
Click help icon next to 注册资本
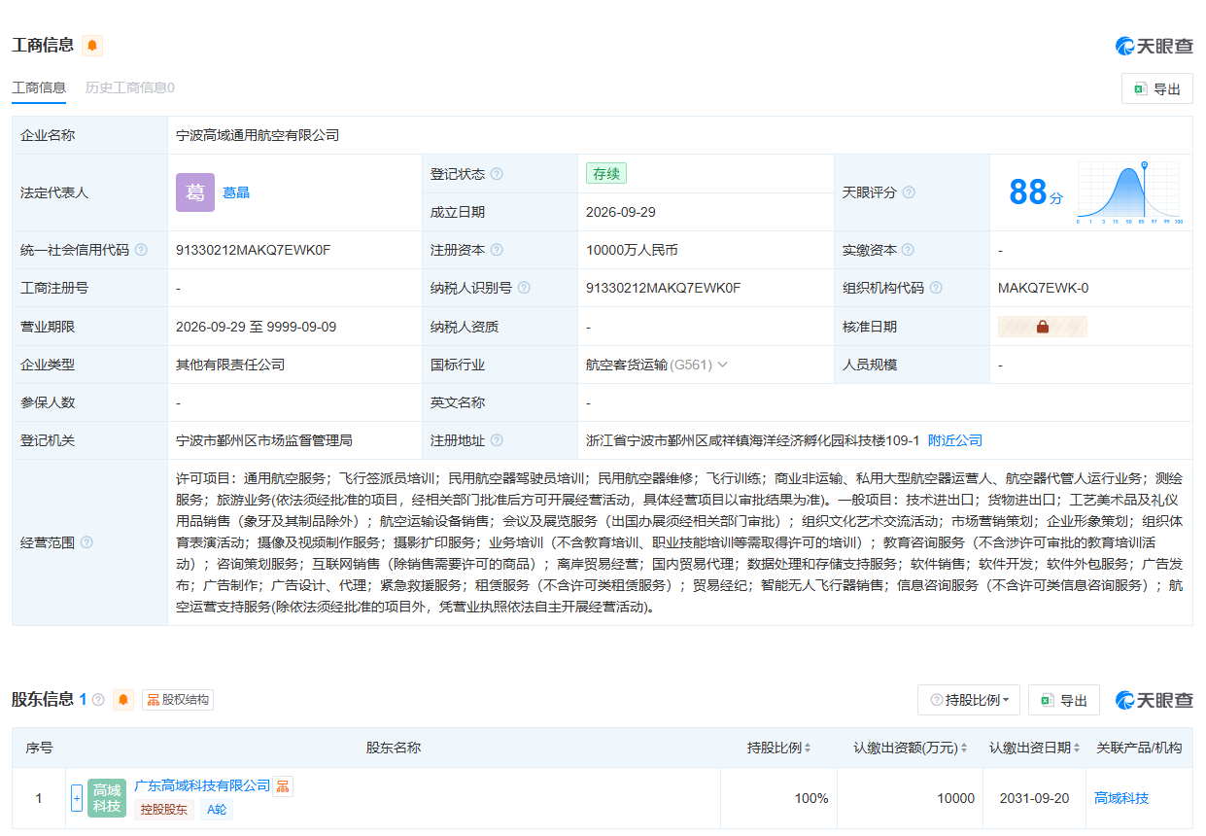(497, 250)
